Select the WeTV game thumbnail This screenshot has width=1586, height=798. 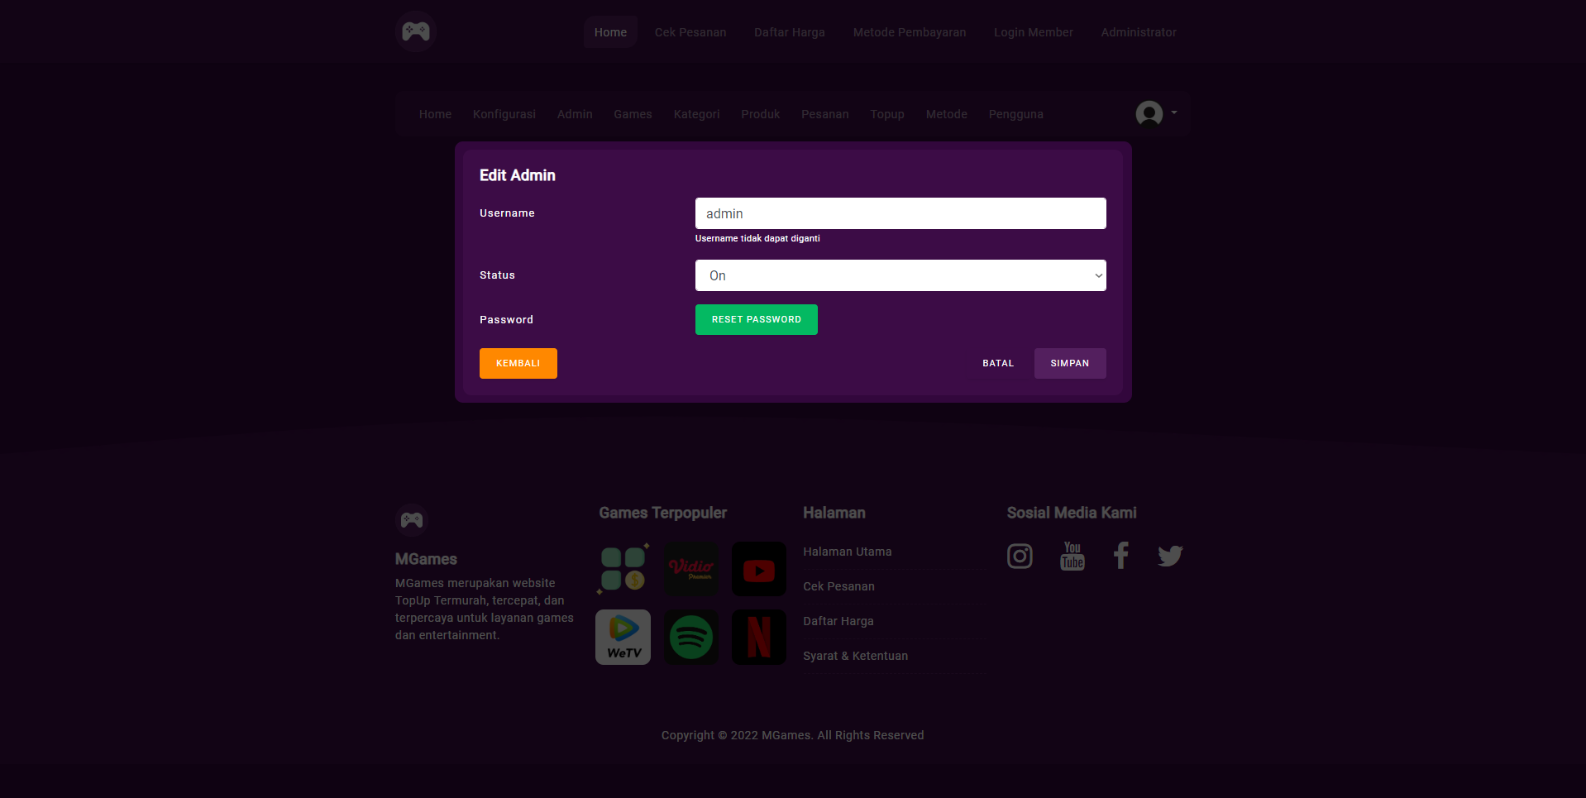pyautogui.click(x=623, y=637)
